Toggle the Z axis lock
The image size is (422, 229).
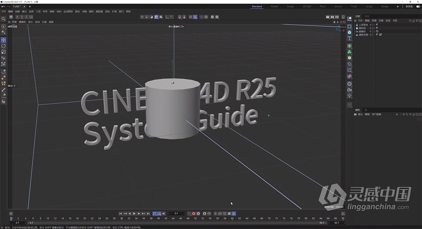(26, 17)
